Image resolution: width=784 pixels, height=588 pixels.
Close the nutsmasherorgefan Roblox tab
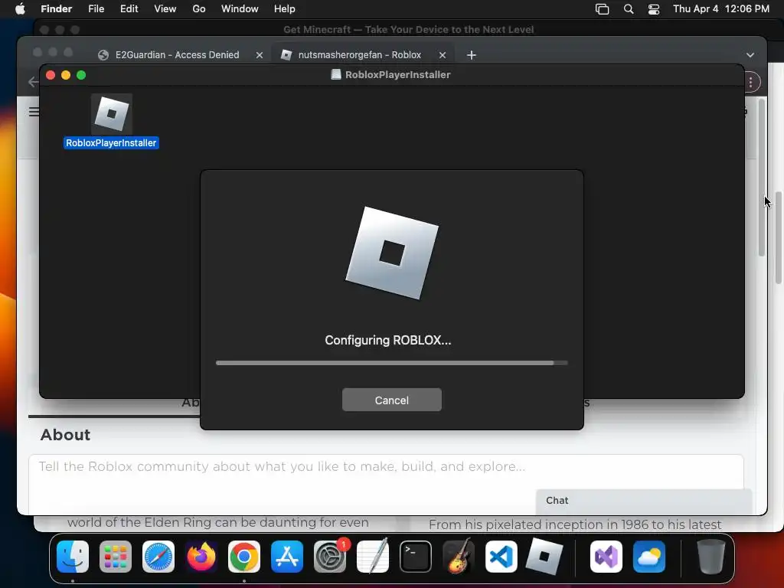(443, 55)
